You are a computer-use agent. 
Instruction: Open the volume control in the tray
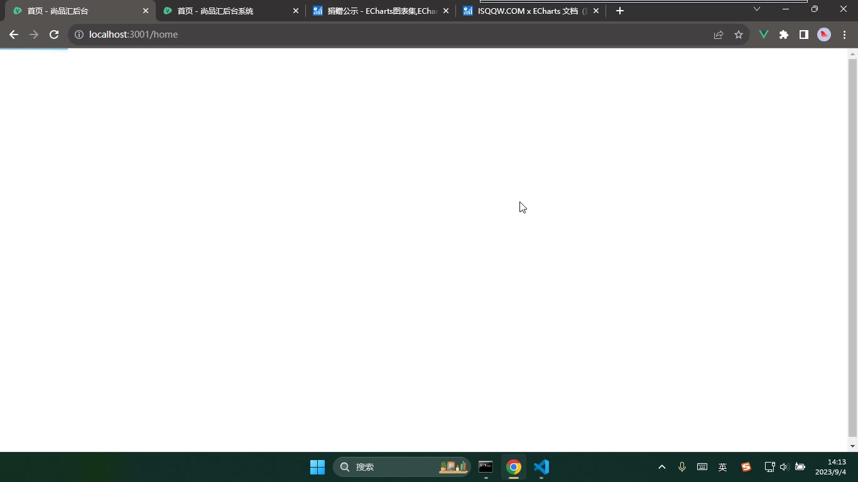[x=784, y=467]
